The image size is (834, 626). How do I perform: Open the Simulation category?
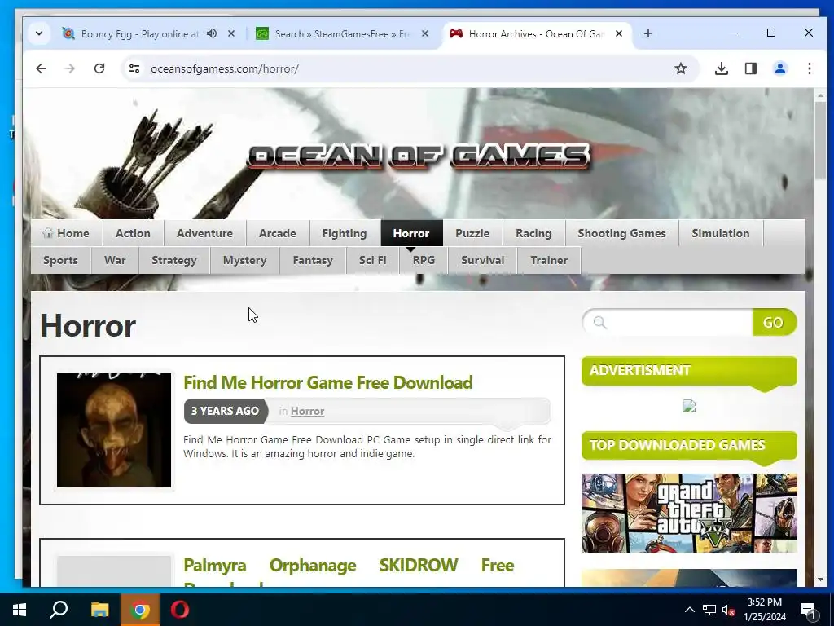coord(721,233)
